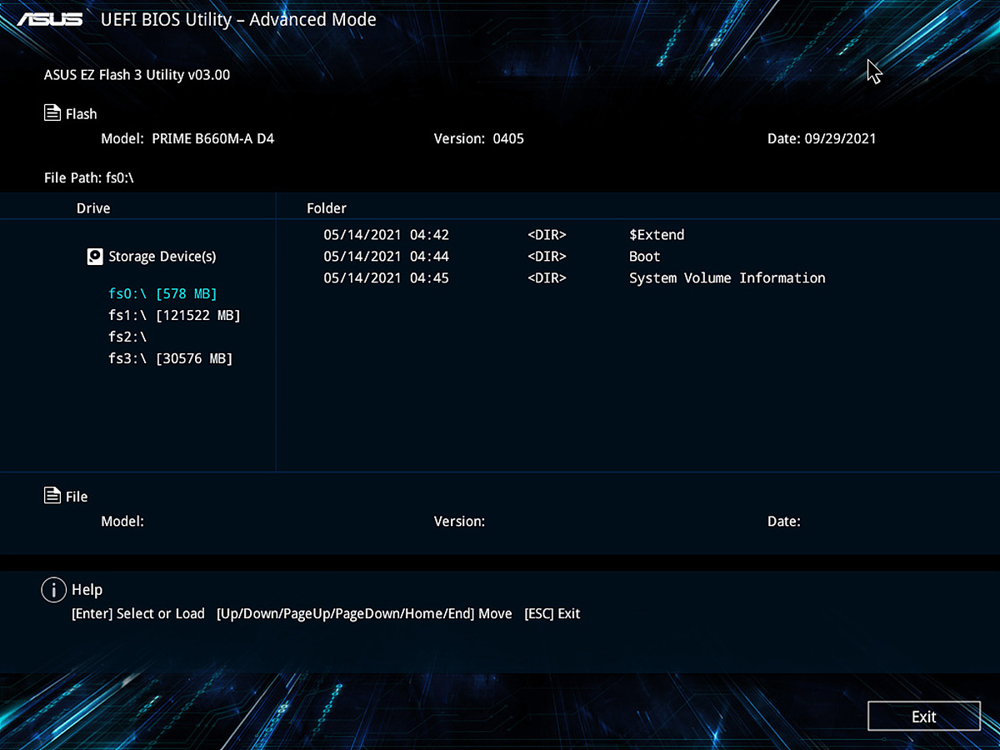Click the Version: 0405 text
Screen dimensions: 1000x750
[x=479, y=138]
